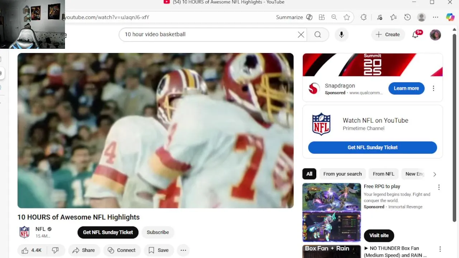Viewport: 459px width, 258px height.
Task: Open the YouTube account avatar menu
Action: 435,35
